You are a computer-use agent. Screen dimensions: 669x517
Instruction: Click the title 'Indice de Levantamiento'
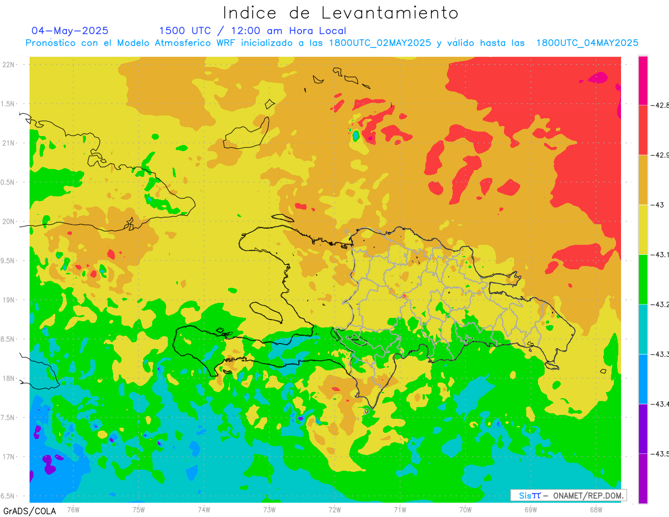click(x=341, y=13)
